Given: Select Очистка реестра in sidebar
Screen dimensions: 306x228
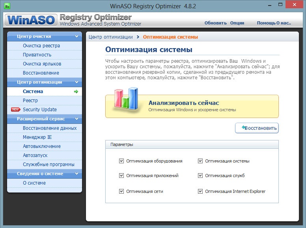Looking at the screenshot, I should [45, 46].
